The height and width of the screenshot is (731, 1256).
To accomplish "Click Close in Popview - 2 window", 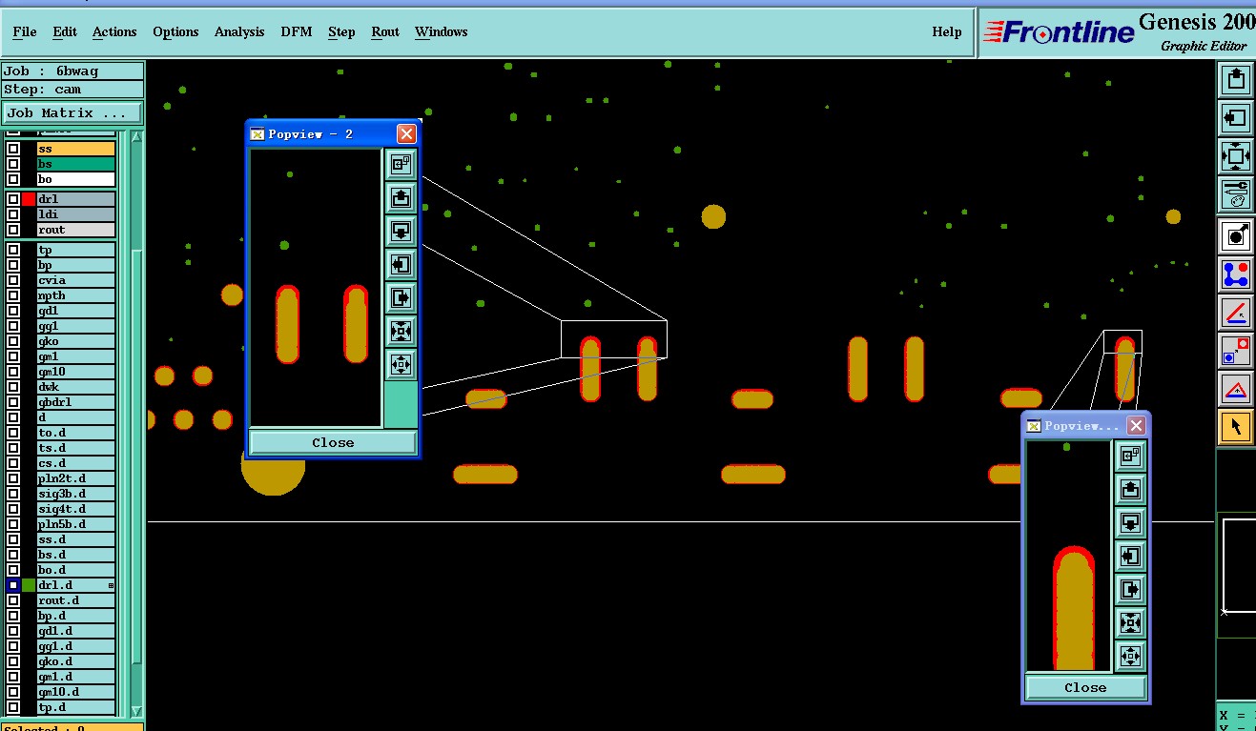I will (333, 442).
